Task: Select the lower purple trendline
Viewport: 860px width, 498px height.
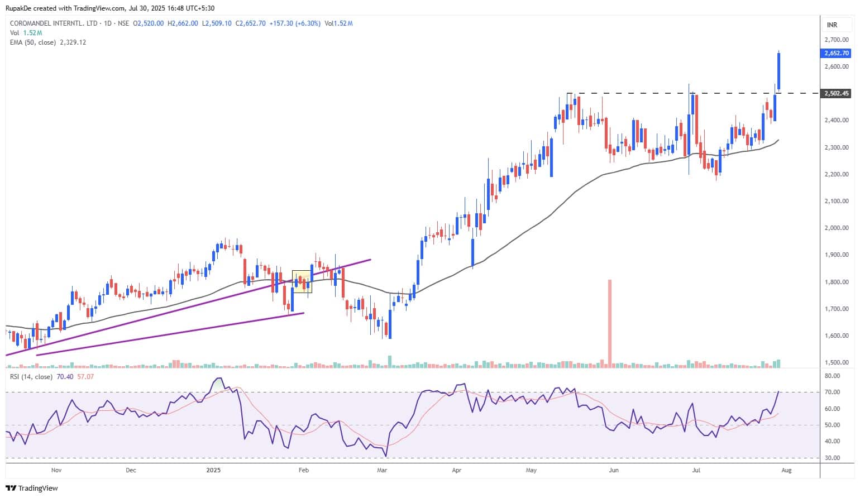Action: [168, 334]
